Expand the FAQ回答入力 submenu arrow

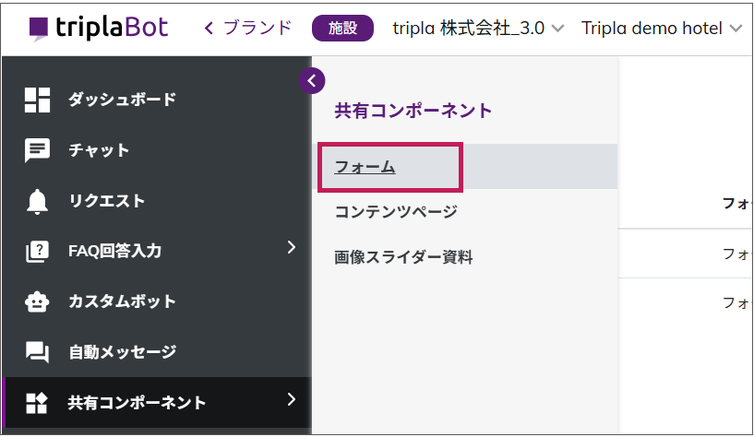[291, 247]
